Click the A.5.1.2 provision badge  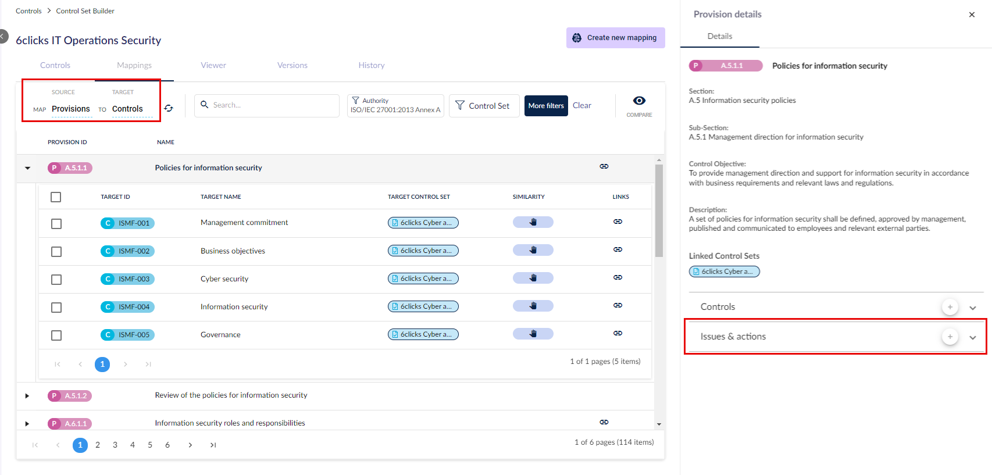coord(70,396)
